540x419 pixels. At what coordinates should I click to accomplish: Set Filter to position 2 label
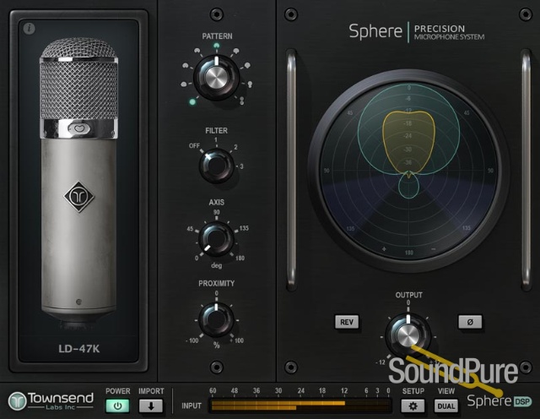pos(235,147)
